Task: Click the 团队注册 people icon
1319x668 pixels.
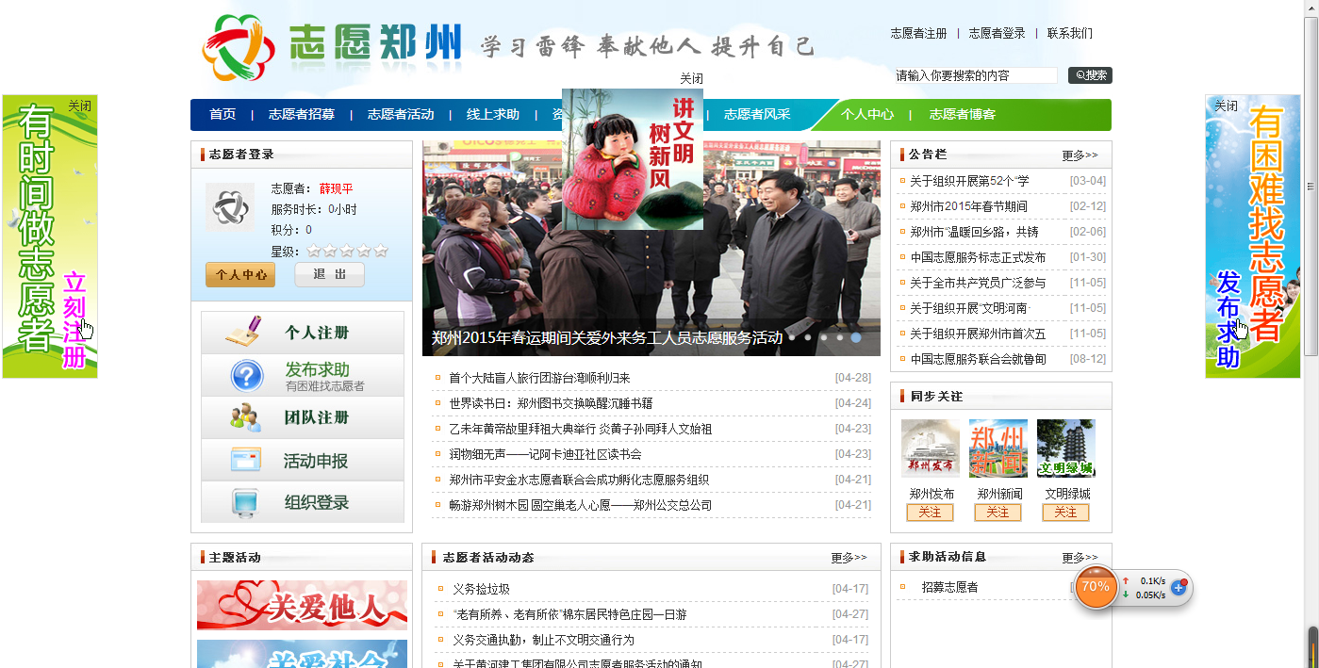Action: tap(245, 417)
